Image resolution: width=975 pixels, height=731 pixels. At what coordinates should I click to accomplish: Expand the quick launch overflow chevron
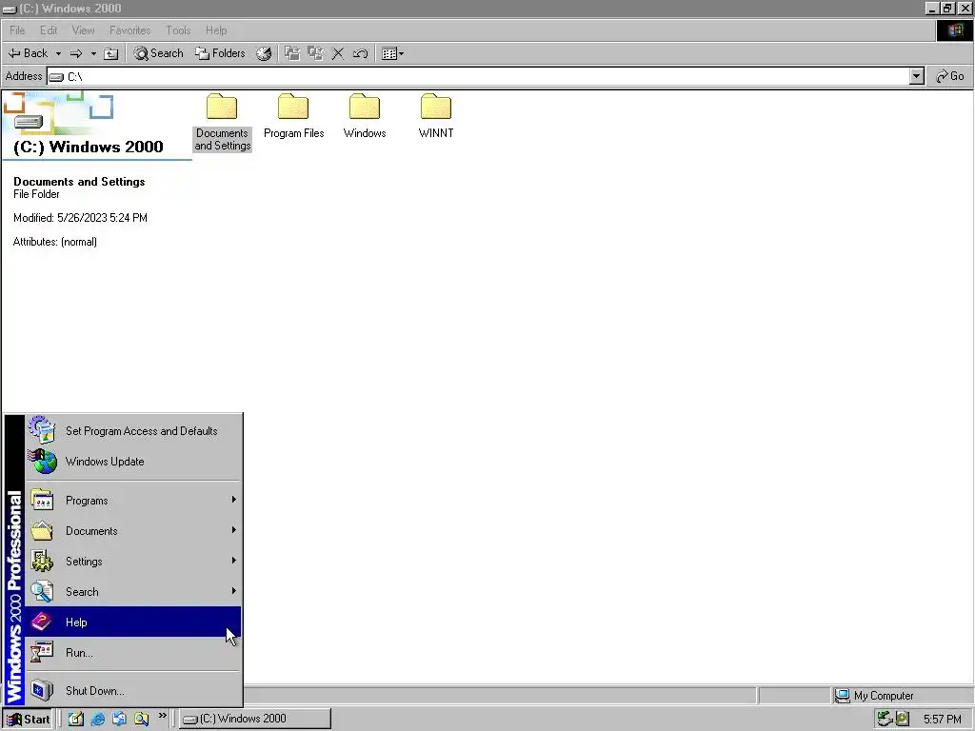[x=162, y=716]
